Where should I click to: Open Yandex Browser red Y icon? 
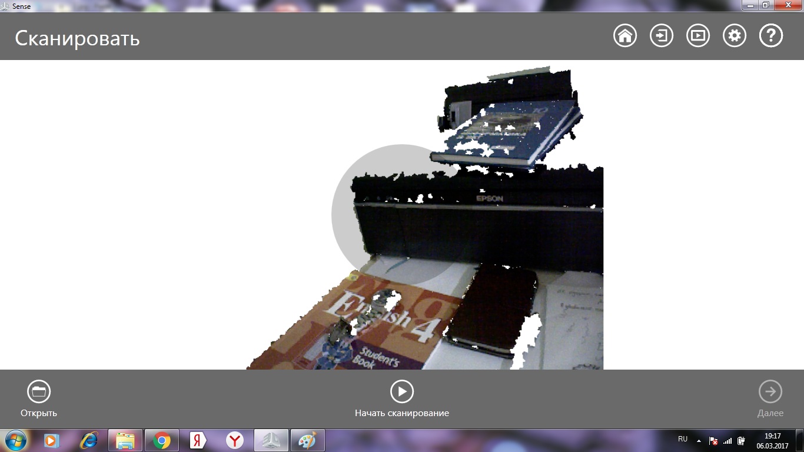(235, 440)
